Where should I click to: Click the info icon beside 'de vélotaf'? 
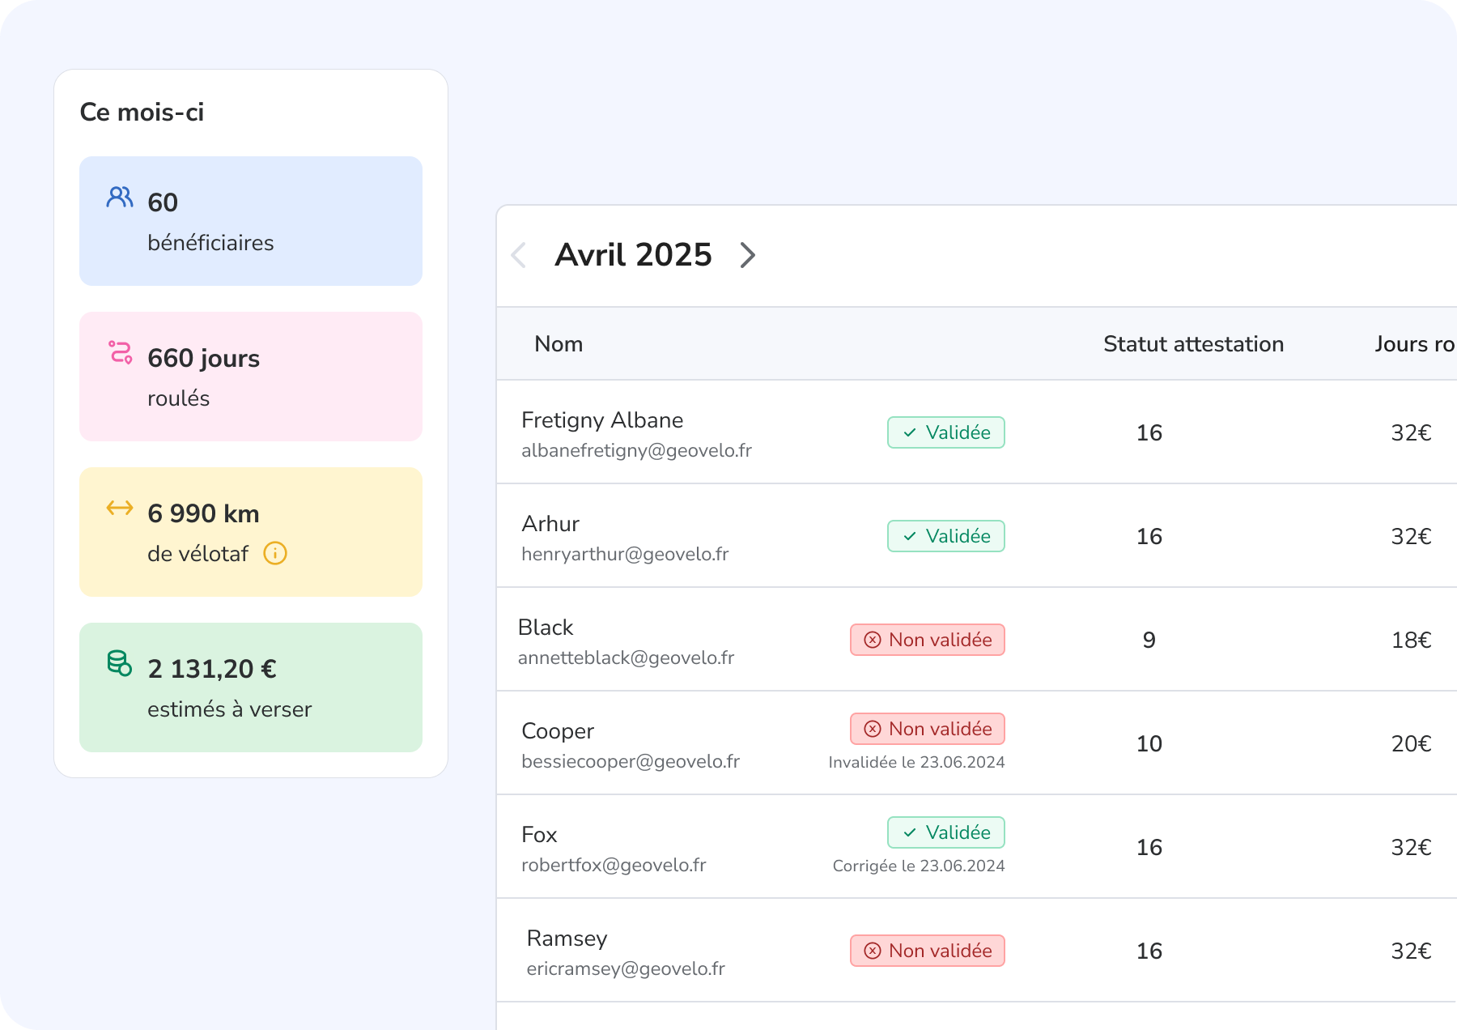(275, 553)
